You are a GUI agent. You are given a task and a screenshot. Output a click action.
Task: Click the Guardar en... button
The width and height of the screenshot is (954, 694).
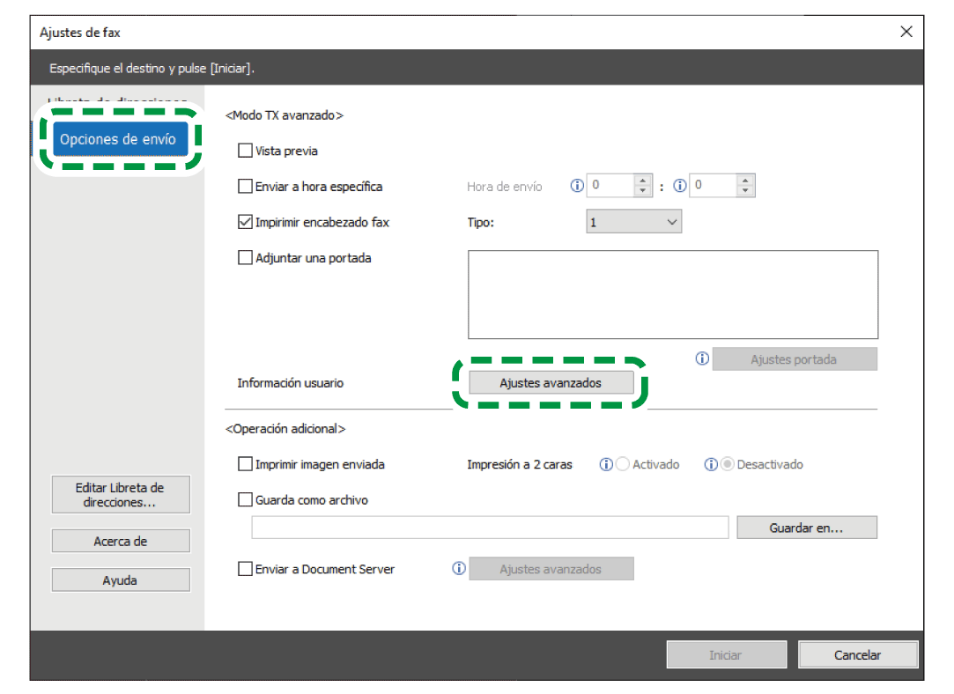[x=806, y=528]
